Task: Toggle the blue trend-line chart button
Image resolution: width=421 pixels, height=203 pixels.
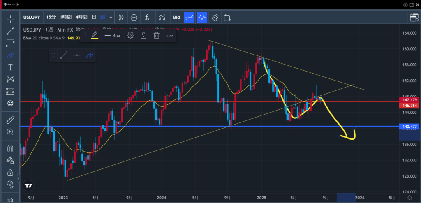Action: (x=189, y=17)
